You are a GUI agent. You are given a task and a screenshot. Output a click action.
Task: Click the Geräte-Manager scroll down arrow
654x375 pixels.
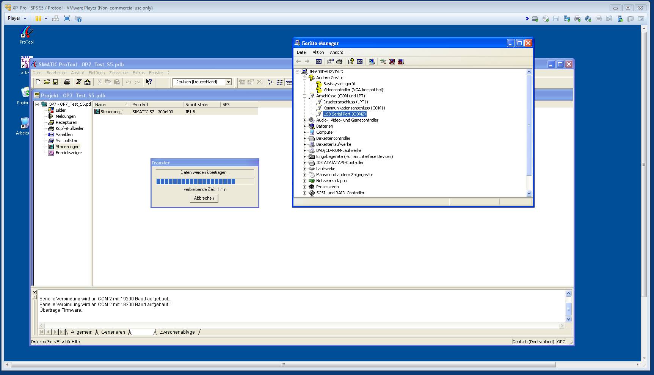pos(529,193)
